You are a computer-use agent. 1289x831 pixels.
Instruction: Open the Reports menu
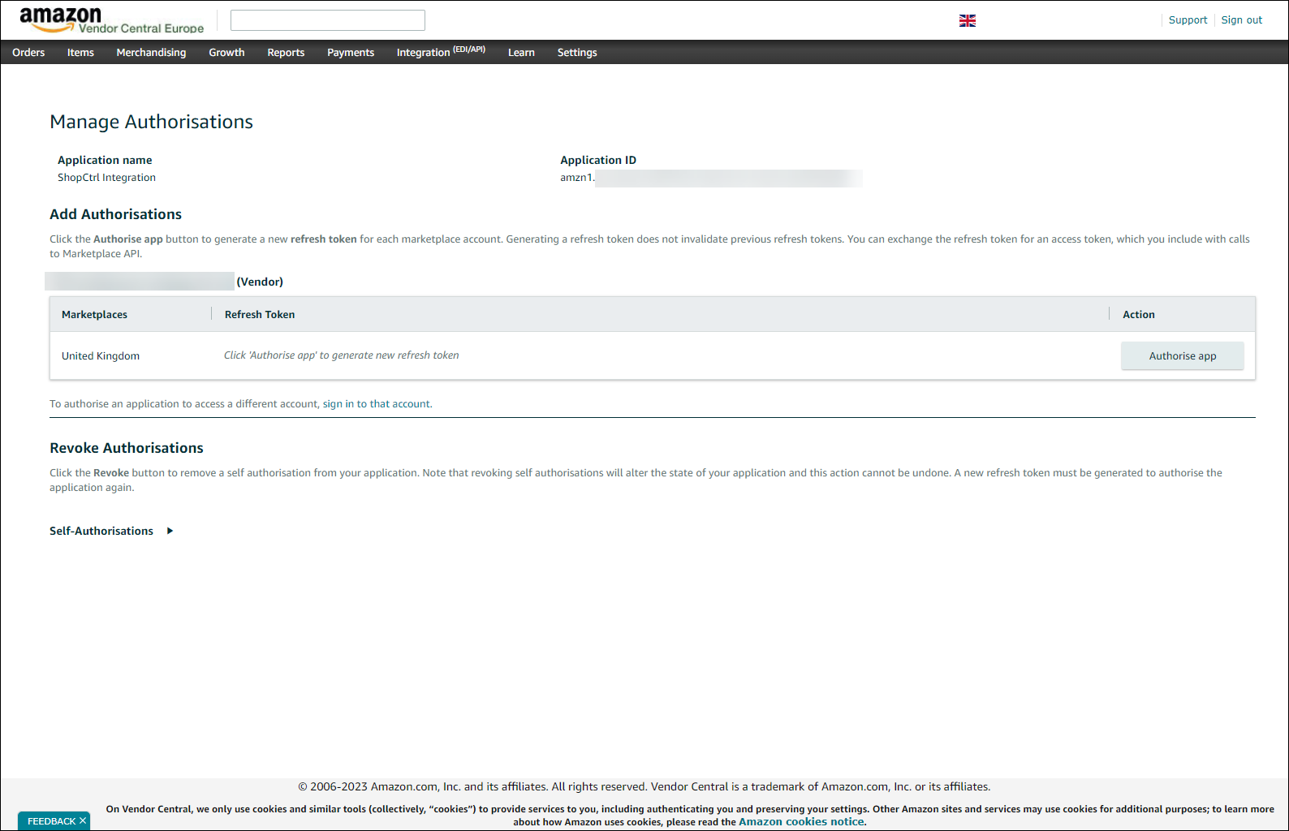point(286,52)
